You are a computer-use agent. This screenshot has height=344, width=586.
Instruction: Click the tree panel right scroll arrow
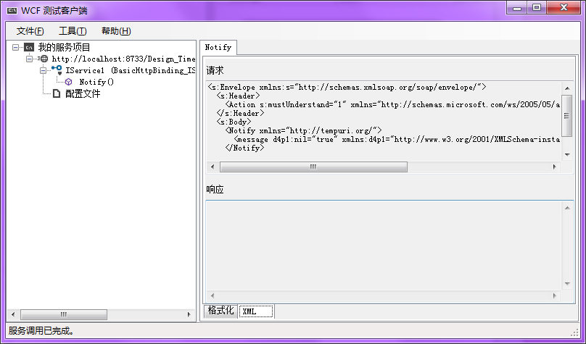(x=189, y=314)
